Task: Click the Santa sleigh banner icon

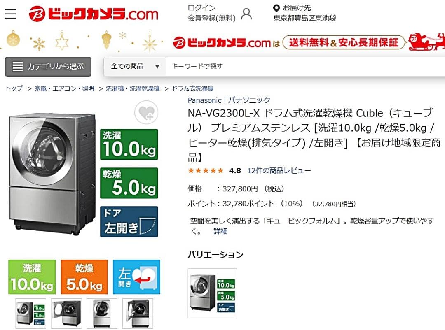Action: (x=426, y=42)
